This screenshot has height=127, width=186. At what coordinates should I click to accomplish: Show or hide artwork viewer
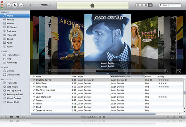coord(24,117)
